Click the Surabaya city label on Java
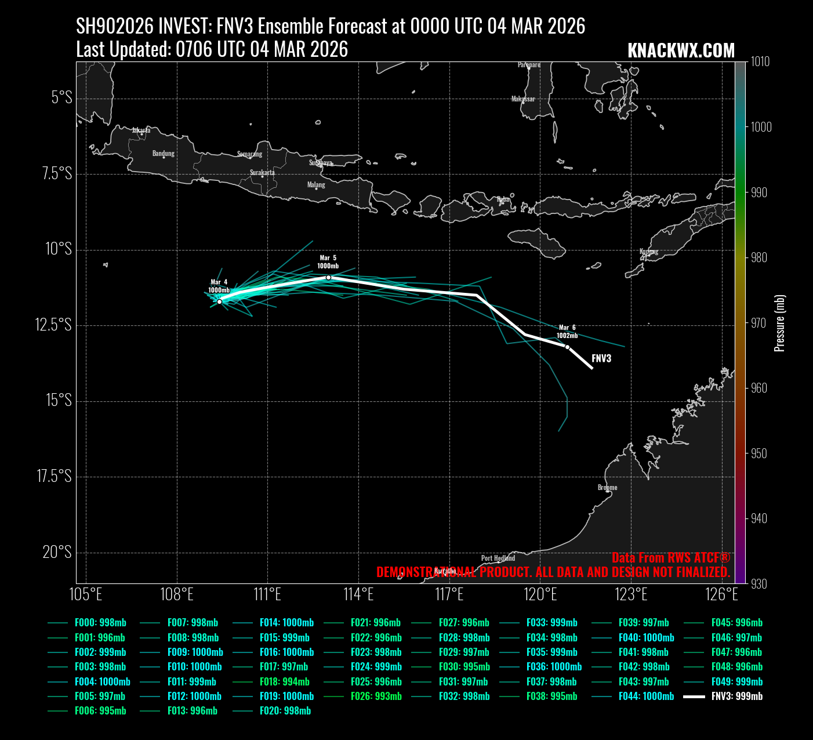Viewport: 813px width, 740px height. (321, 163)
